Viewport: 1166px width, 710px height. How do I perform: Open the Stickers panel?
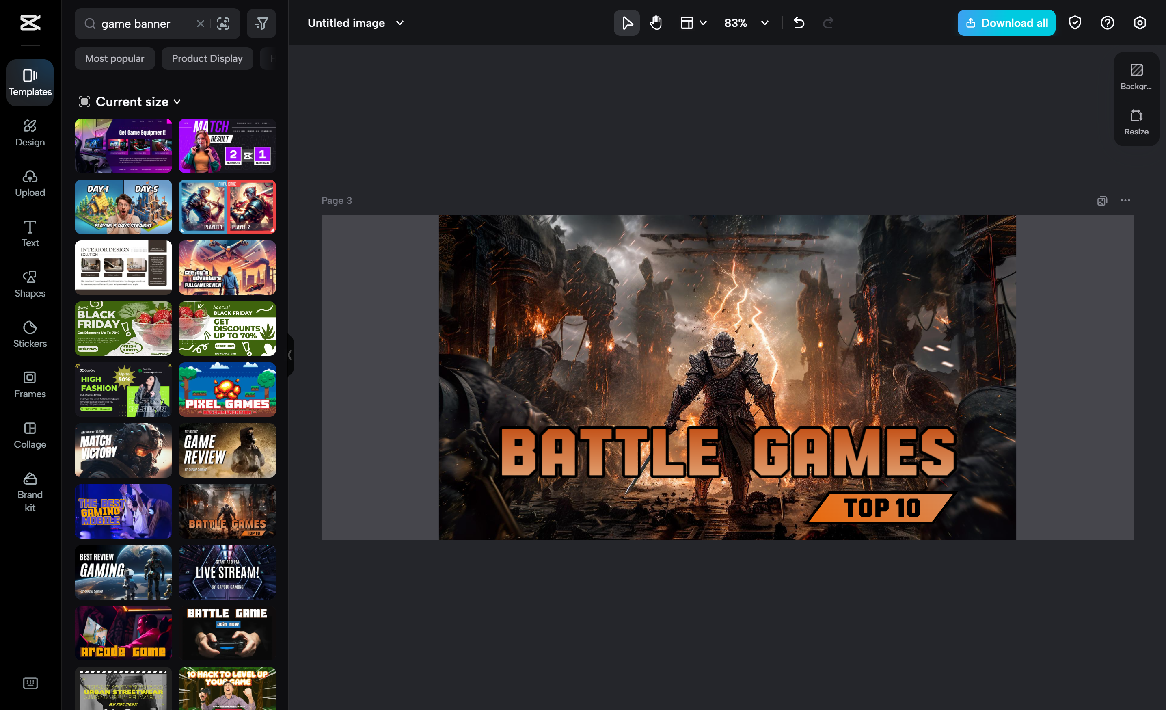point(30,334)
